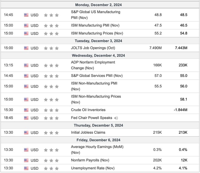Viewport: 200px width, 173px height.
Task: Click the 47.5 forecast for ISM Manufacturing PMI
Action: 158,25
